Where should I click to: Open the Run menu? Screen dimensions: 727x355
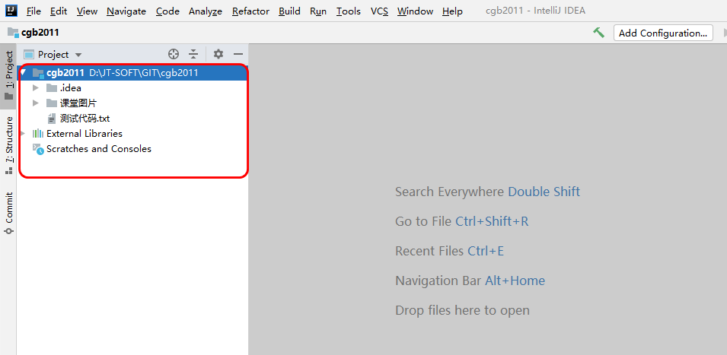pos(318,11)
